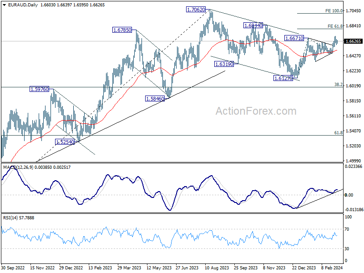Select the 1.63190 price label

pyautogui.click(x=224, y=64)
